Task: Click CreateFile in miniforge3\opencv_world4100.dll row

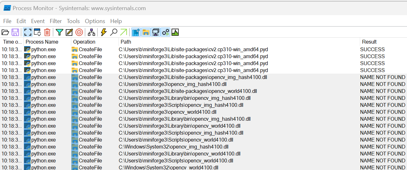Action: coord(90,112)
